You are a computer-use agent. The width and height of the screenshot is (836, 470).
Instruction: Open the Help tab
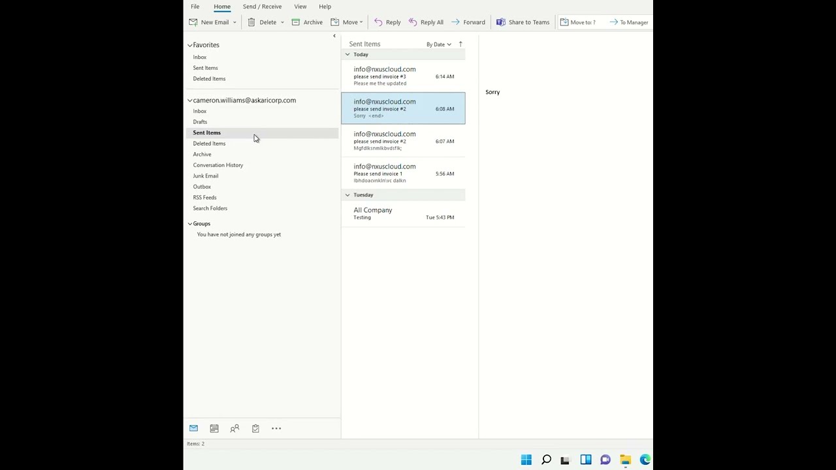point(325,7)
